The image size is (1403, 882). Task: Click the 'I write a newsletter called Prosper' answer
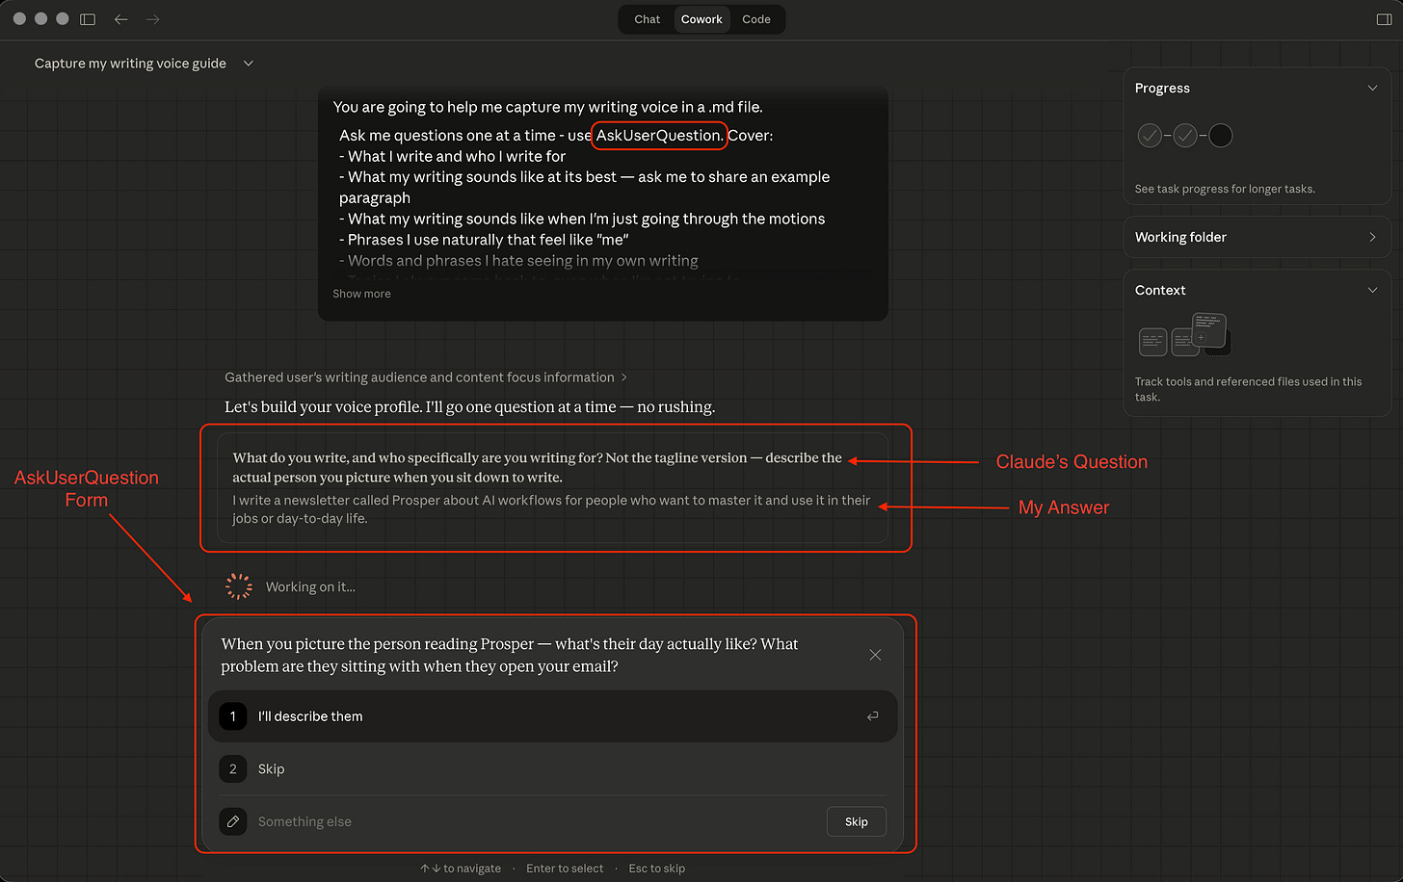pos(551,509)
